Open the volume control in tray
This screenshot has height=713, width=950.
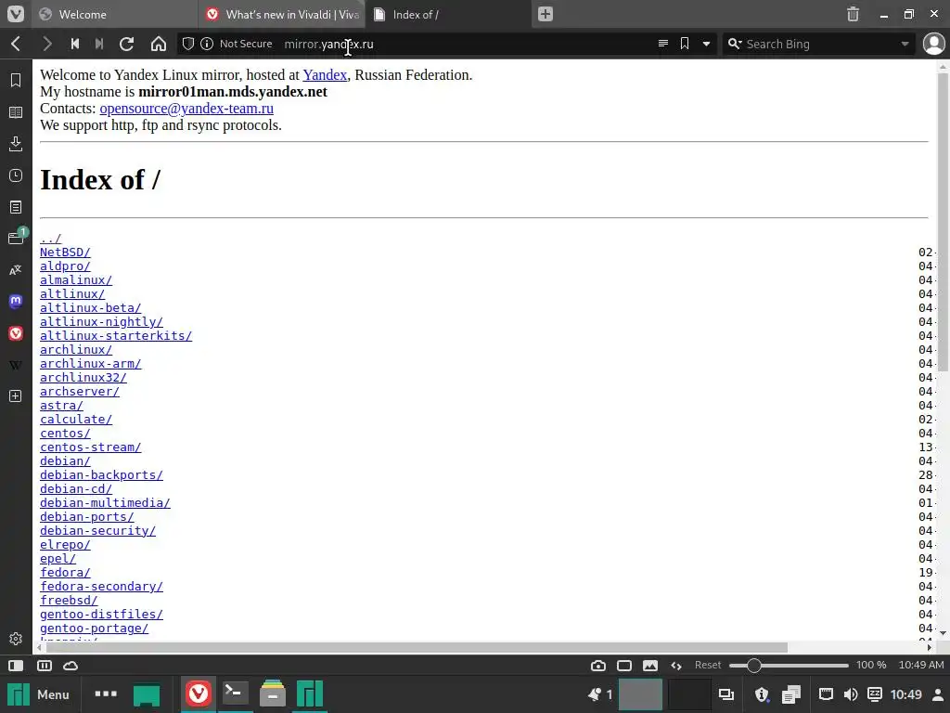tap(851, 694)
